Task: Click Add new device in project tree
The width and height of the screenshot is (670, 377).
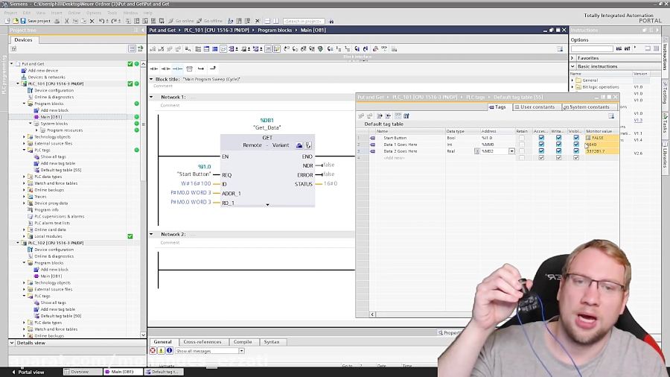Action: point(43,70)
